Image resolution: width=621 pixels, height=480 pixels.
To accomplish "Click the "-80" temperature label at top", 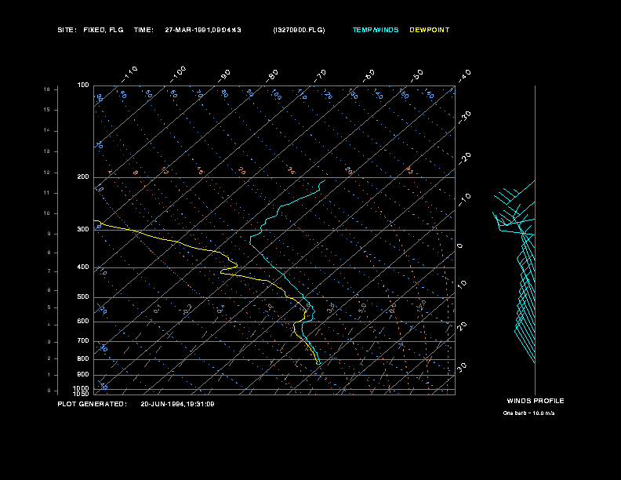I will pos(272,76).
